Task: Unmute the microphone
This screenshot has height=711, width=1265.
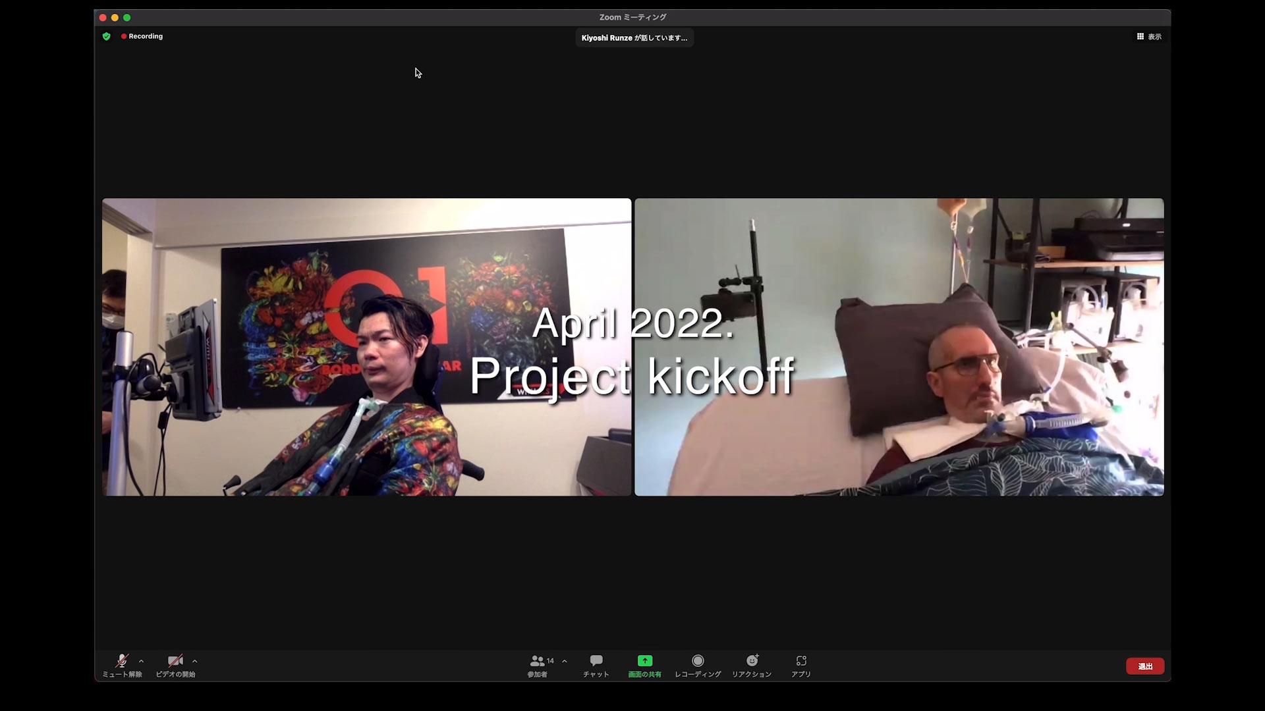Action: point(122,661)
